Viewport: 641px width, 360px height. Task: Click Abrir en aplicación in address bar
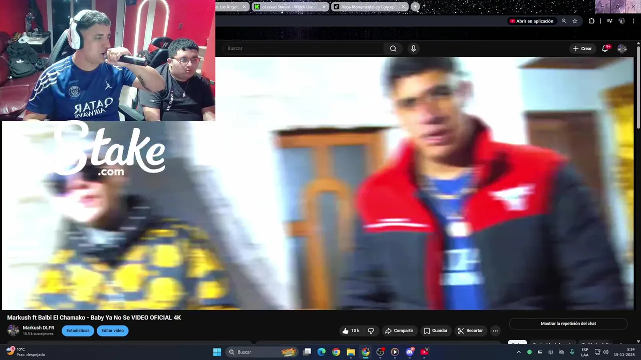(532, 21)
